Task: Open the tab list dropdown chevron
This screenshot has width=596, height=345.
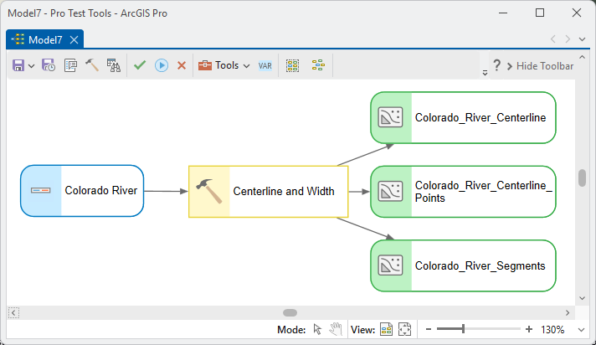Action: coord(582,39)
